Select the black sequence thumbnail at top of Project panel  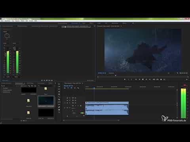coord(29,90)
